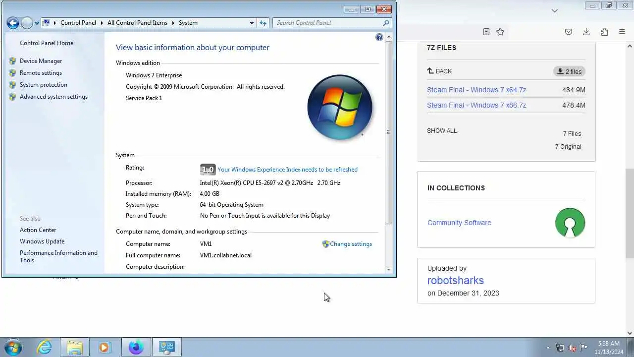Open System protection link
634x357 pixels.
[x=44, y=85]
